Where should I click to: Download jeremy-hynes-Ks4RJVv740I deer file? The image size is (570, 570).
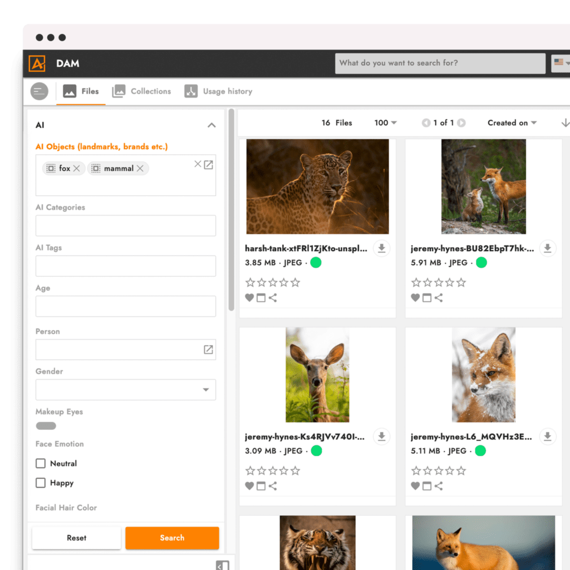381,436
